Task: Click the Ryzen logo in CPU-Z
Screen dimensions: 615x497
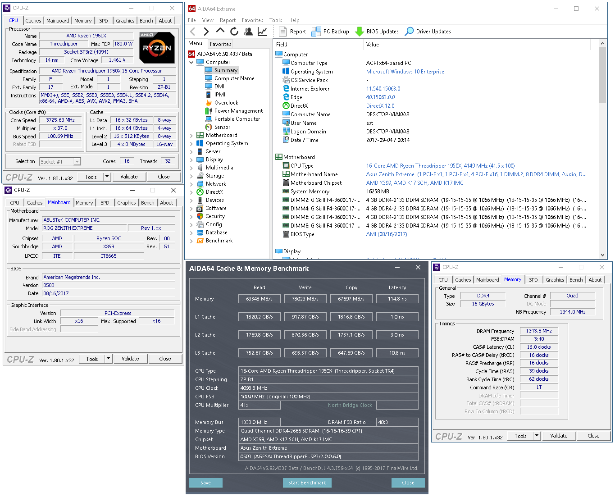Action: (x=157, y=47)
